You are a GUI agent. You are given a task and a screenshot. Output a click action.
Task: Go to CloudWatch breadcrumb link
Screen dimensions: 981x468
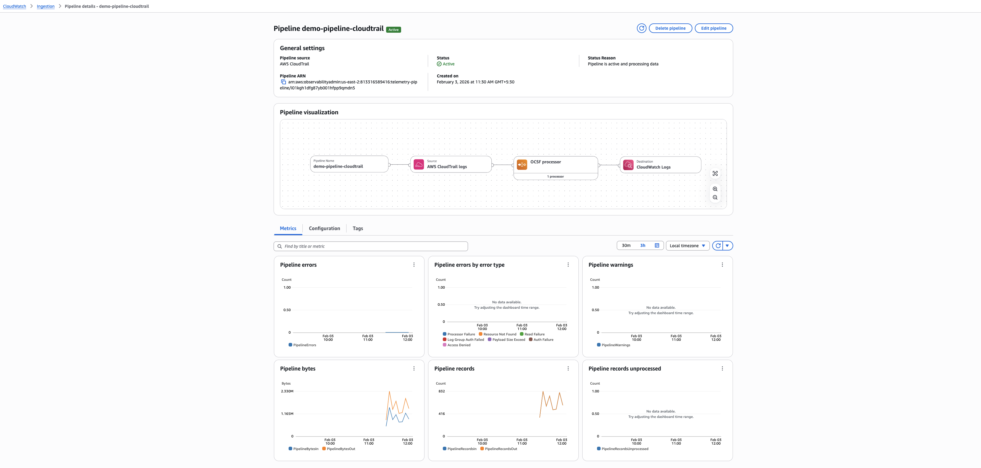click(14, 7)
